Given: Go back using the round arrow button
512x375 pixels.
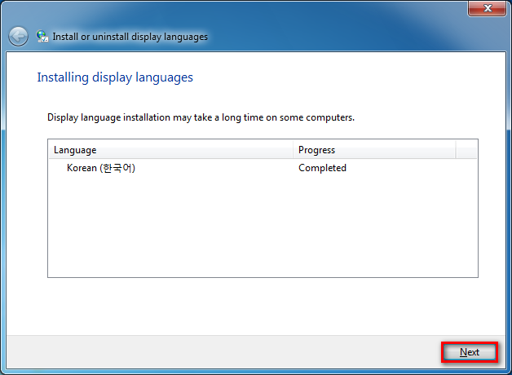Looking at the screenshot, I should pyautogui.click(x=18, y=36).
